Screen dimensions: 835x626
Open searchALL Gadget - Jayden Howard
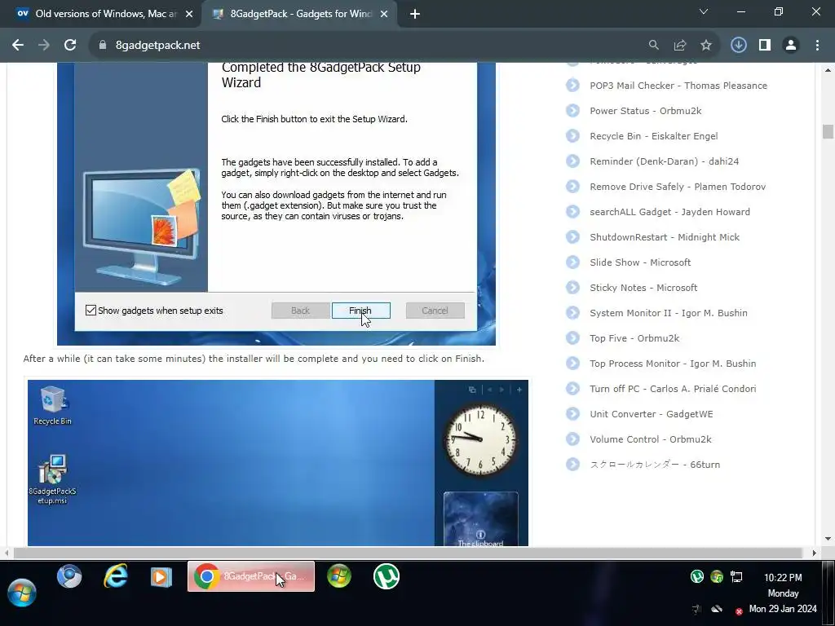click(669, 212)
